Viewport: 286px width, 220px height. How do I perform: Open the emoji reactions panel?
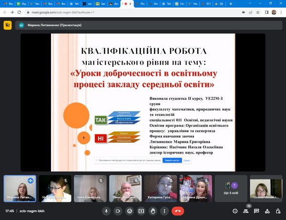pos(130,210)
